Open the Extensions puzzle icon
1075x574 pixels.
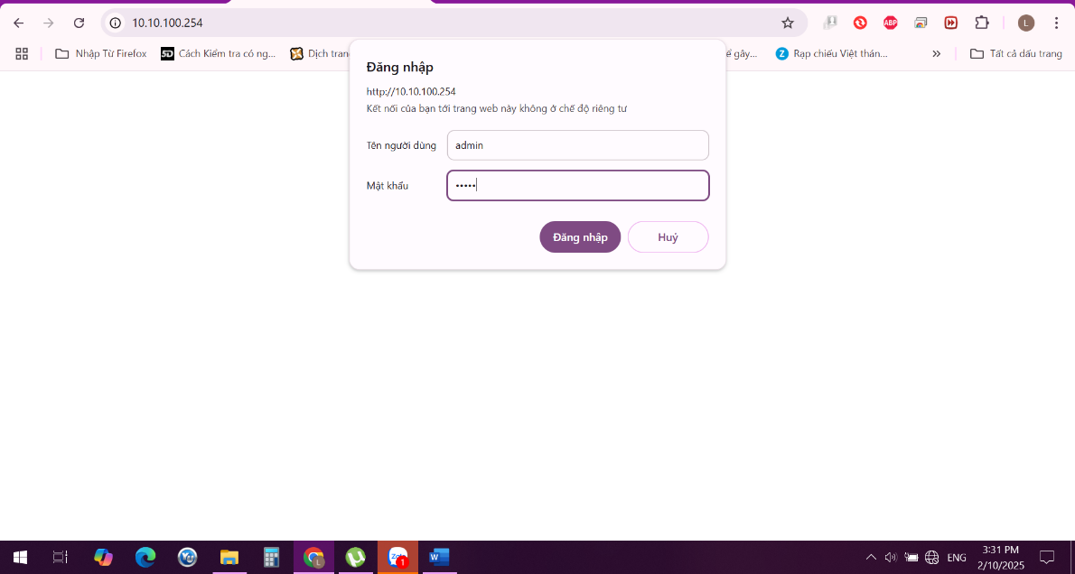coord(982,23)
